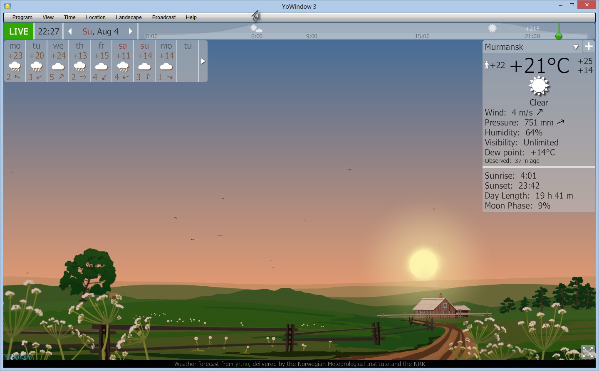This screenshot has height=371, width=599.
Task: Toggle the LIVE mode button
Action: [19, 32]
